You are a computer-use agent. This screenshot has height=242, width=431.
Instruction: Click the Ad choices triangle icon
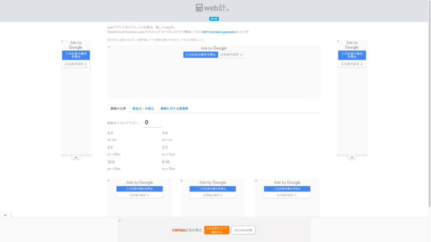click(251, 230)
